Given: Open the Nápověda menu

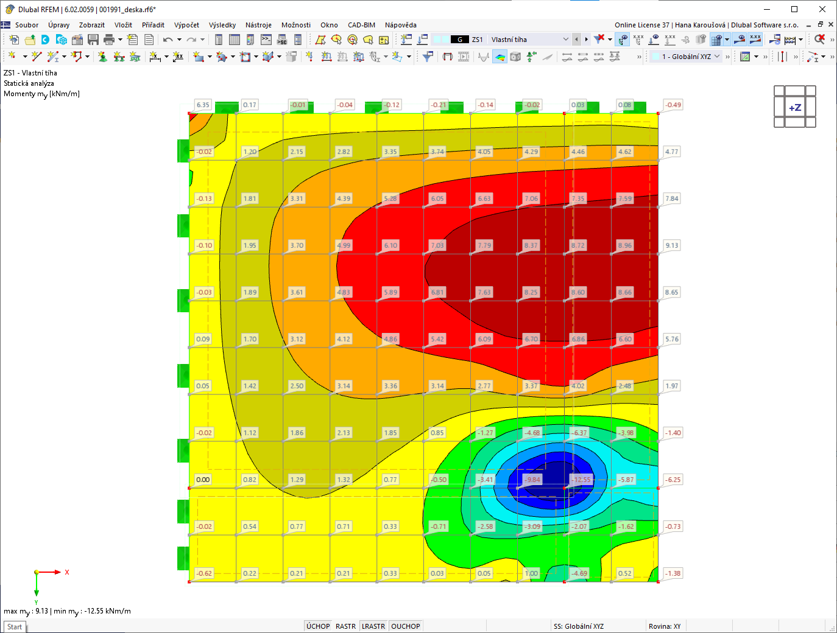Looking at the screenshot, I should tap(401, 25).
